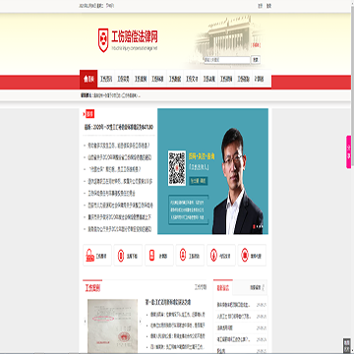Open the first news item under the headline
The width and height of the screenshot is (354, 354).
(119, 145)
